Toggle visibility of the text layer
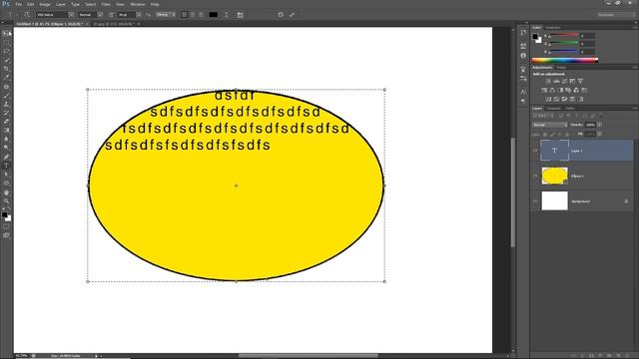639x359 pixels. tap(535, 151)
